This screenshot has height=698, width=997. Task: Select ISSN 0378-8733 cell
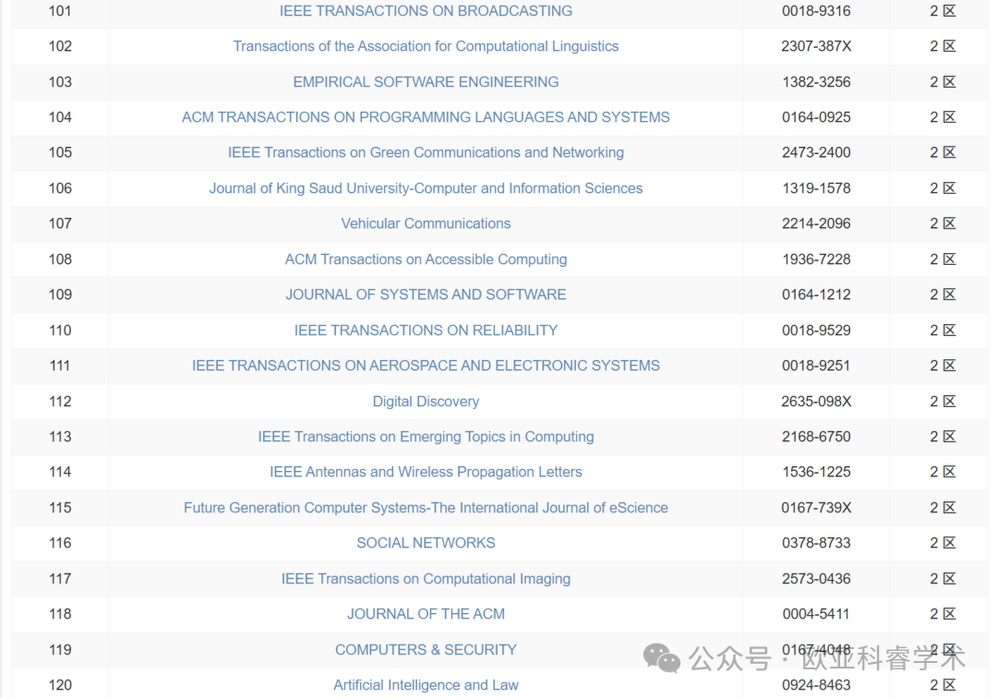click(x=816, y=543)
